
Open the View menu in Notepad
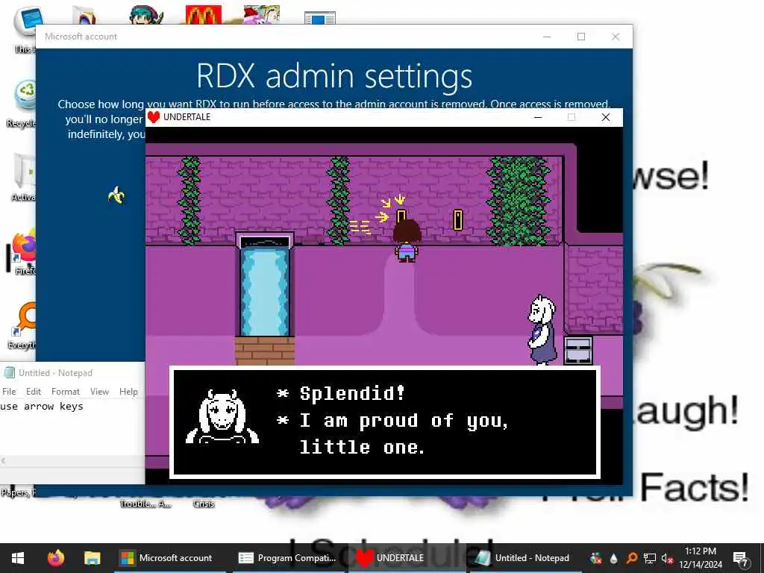click(x=99, y=392)
